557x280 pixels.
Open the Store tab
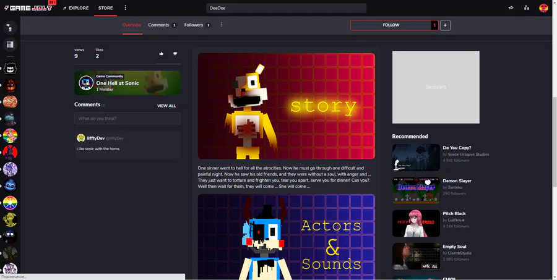[x=105, y=8]
